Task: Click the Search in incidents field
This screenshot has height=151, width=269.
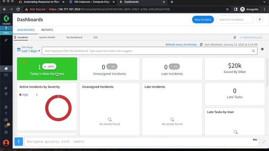Action: click(x=235, y=20)
